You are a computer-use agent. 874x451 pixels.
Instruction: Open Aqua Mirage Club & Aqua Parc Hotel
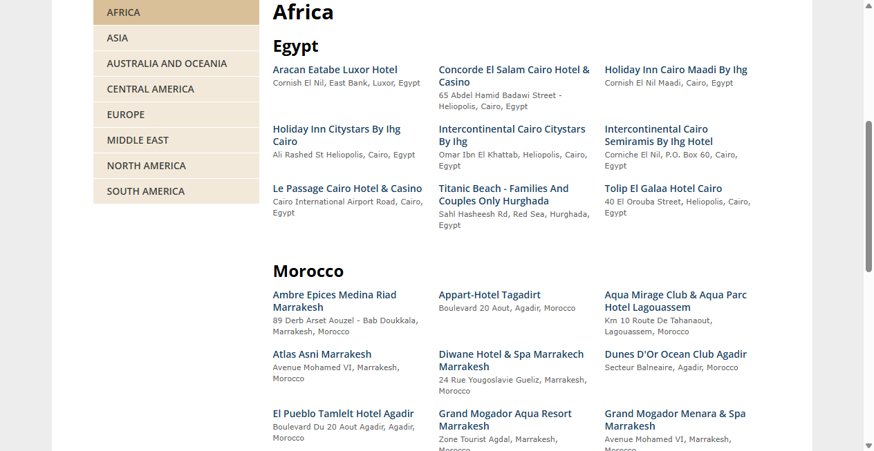pos(676,301)
